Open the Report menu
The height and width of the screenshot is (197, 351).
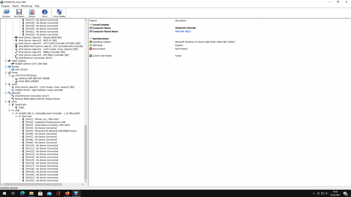coord(15,6)
